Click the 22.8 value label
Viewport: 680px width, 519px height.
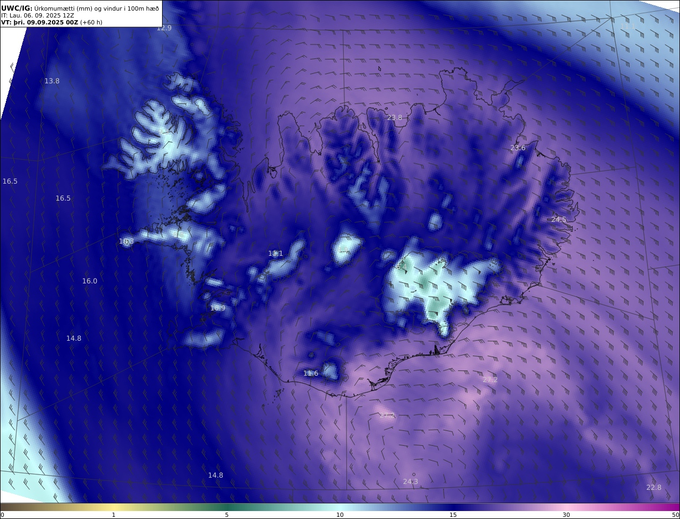[654, 487]
